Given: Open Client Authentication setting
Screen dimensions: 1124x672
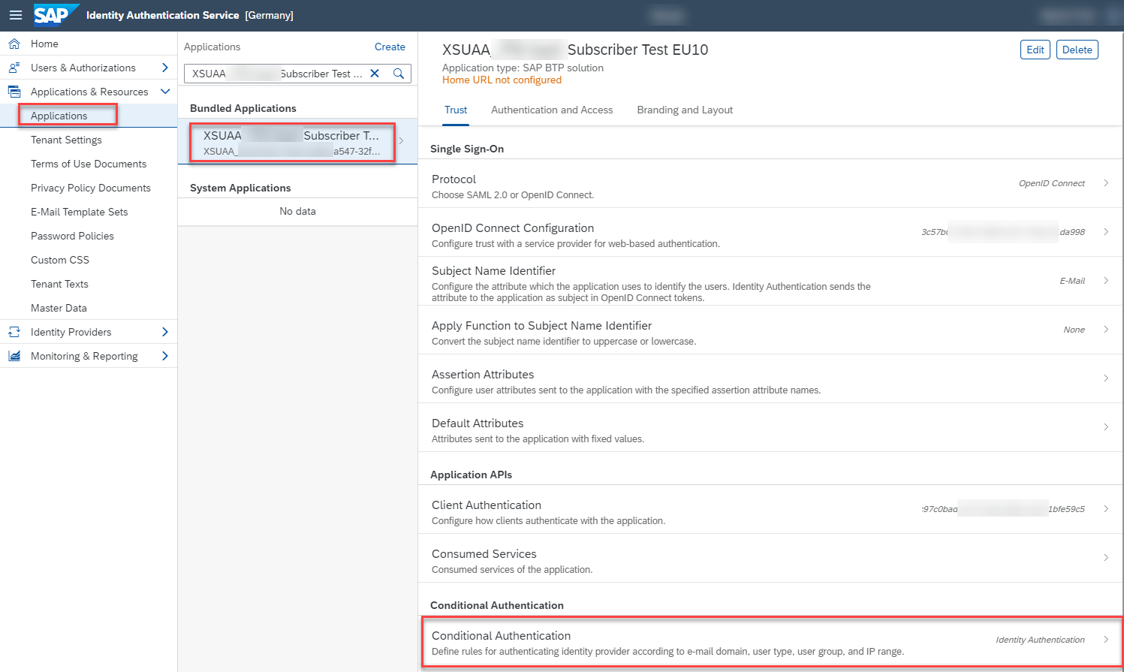Looking at the screenshot, I should 770,509.
